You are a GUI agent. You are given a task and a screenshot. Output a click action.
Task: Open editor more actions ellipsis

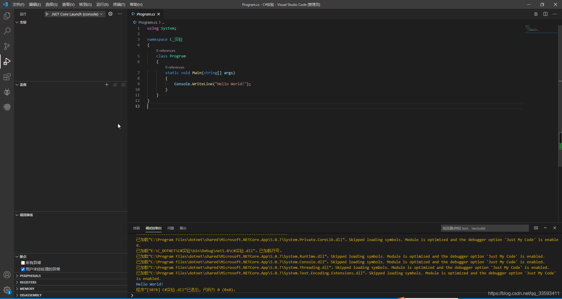click(555, 14)
